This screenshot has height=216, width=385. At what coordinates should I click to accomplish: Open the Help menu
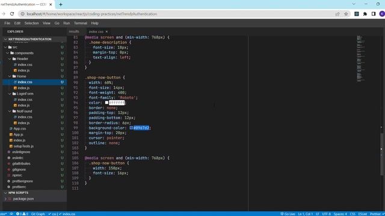point(95,23)
